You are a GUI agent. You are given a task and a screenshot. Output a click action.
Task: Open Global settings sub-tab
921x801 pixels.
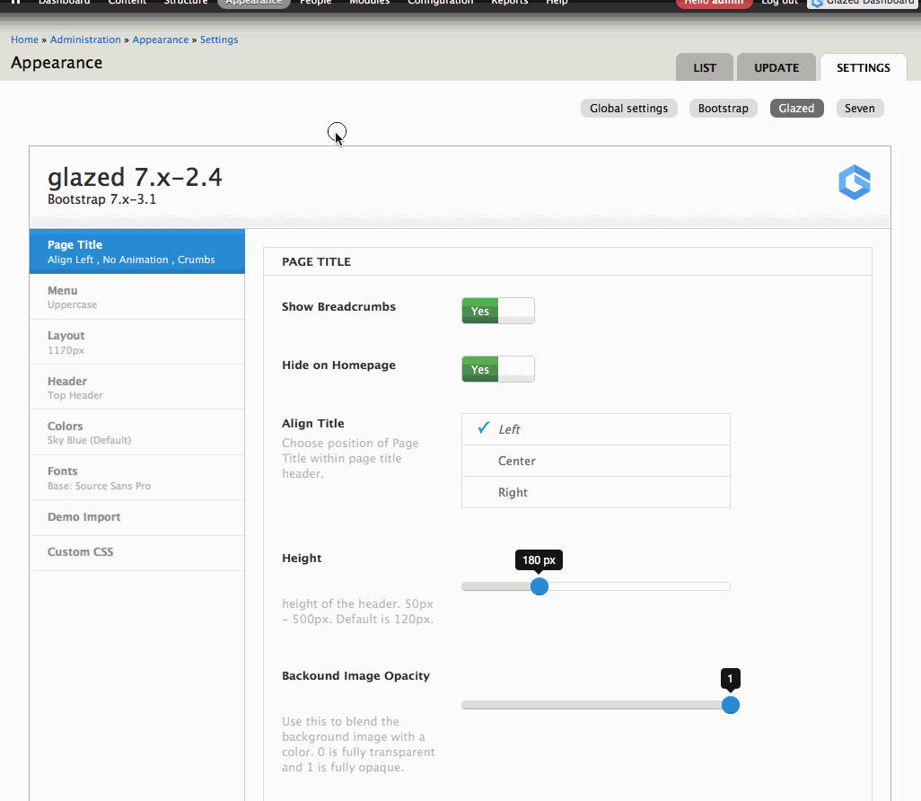tap(628, 108)
